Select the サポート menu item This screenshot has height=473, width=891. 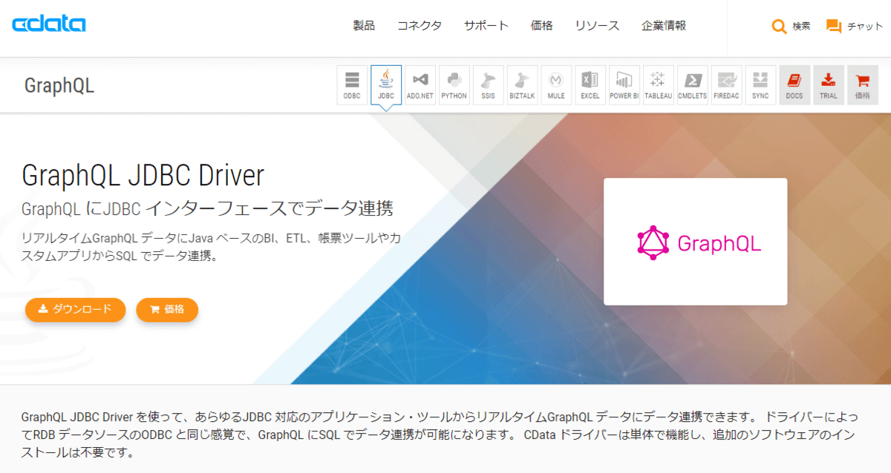coord(486,24)
